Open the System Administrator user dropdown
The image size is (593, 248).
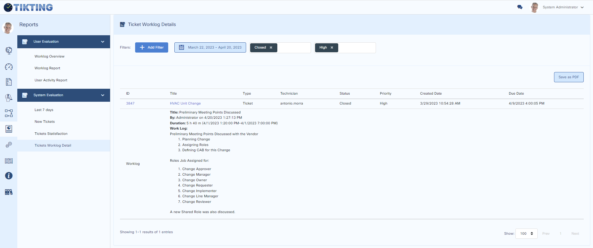pyautogui.click(x=563, y=7)
